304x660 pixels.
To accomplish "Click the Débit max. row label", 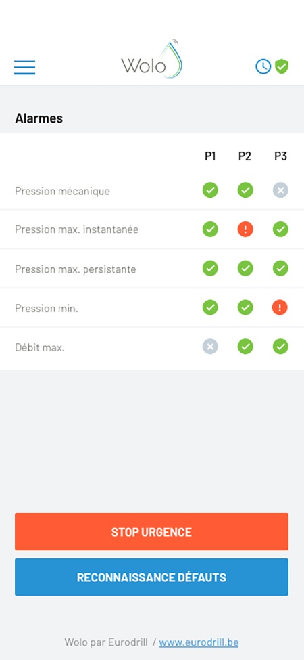I will click(x=40, y=348).
